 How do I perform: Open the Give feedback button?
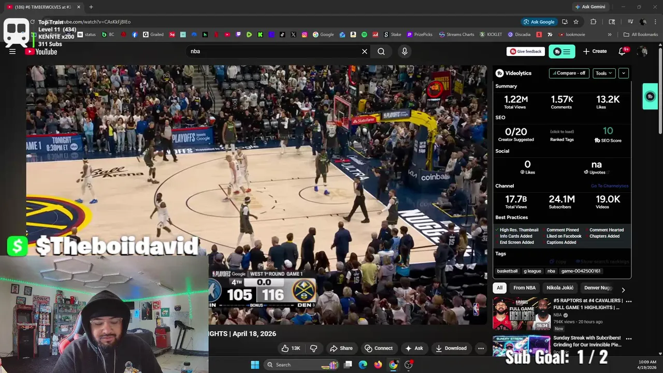(526, 51)
